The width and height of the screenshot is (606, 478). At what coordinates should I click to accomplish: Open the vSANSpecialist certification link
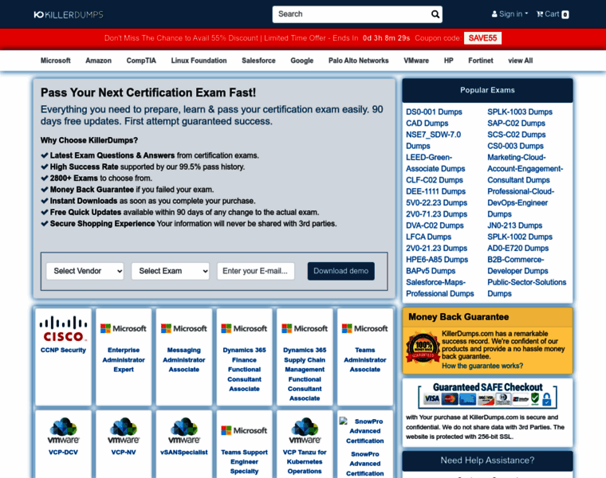tap(184, 453)
